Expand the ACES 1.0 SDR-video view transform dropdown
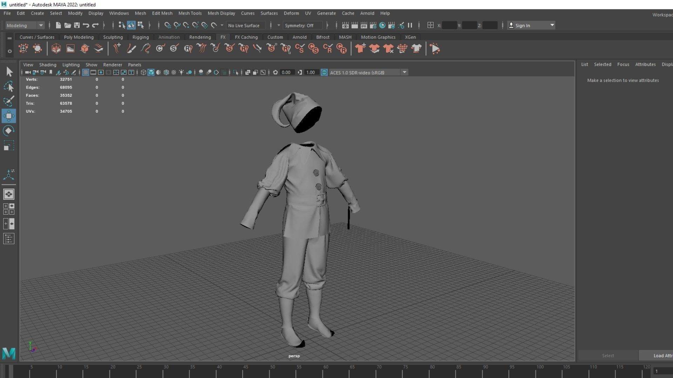This screenshot has height=378, width=673. (x=405, y=72)
